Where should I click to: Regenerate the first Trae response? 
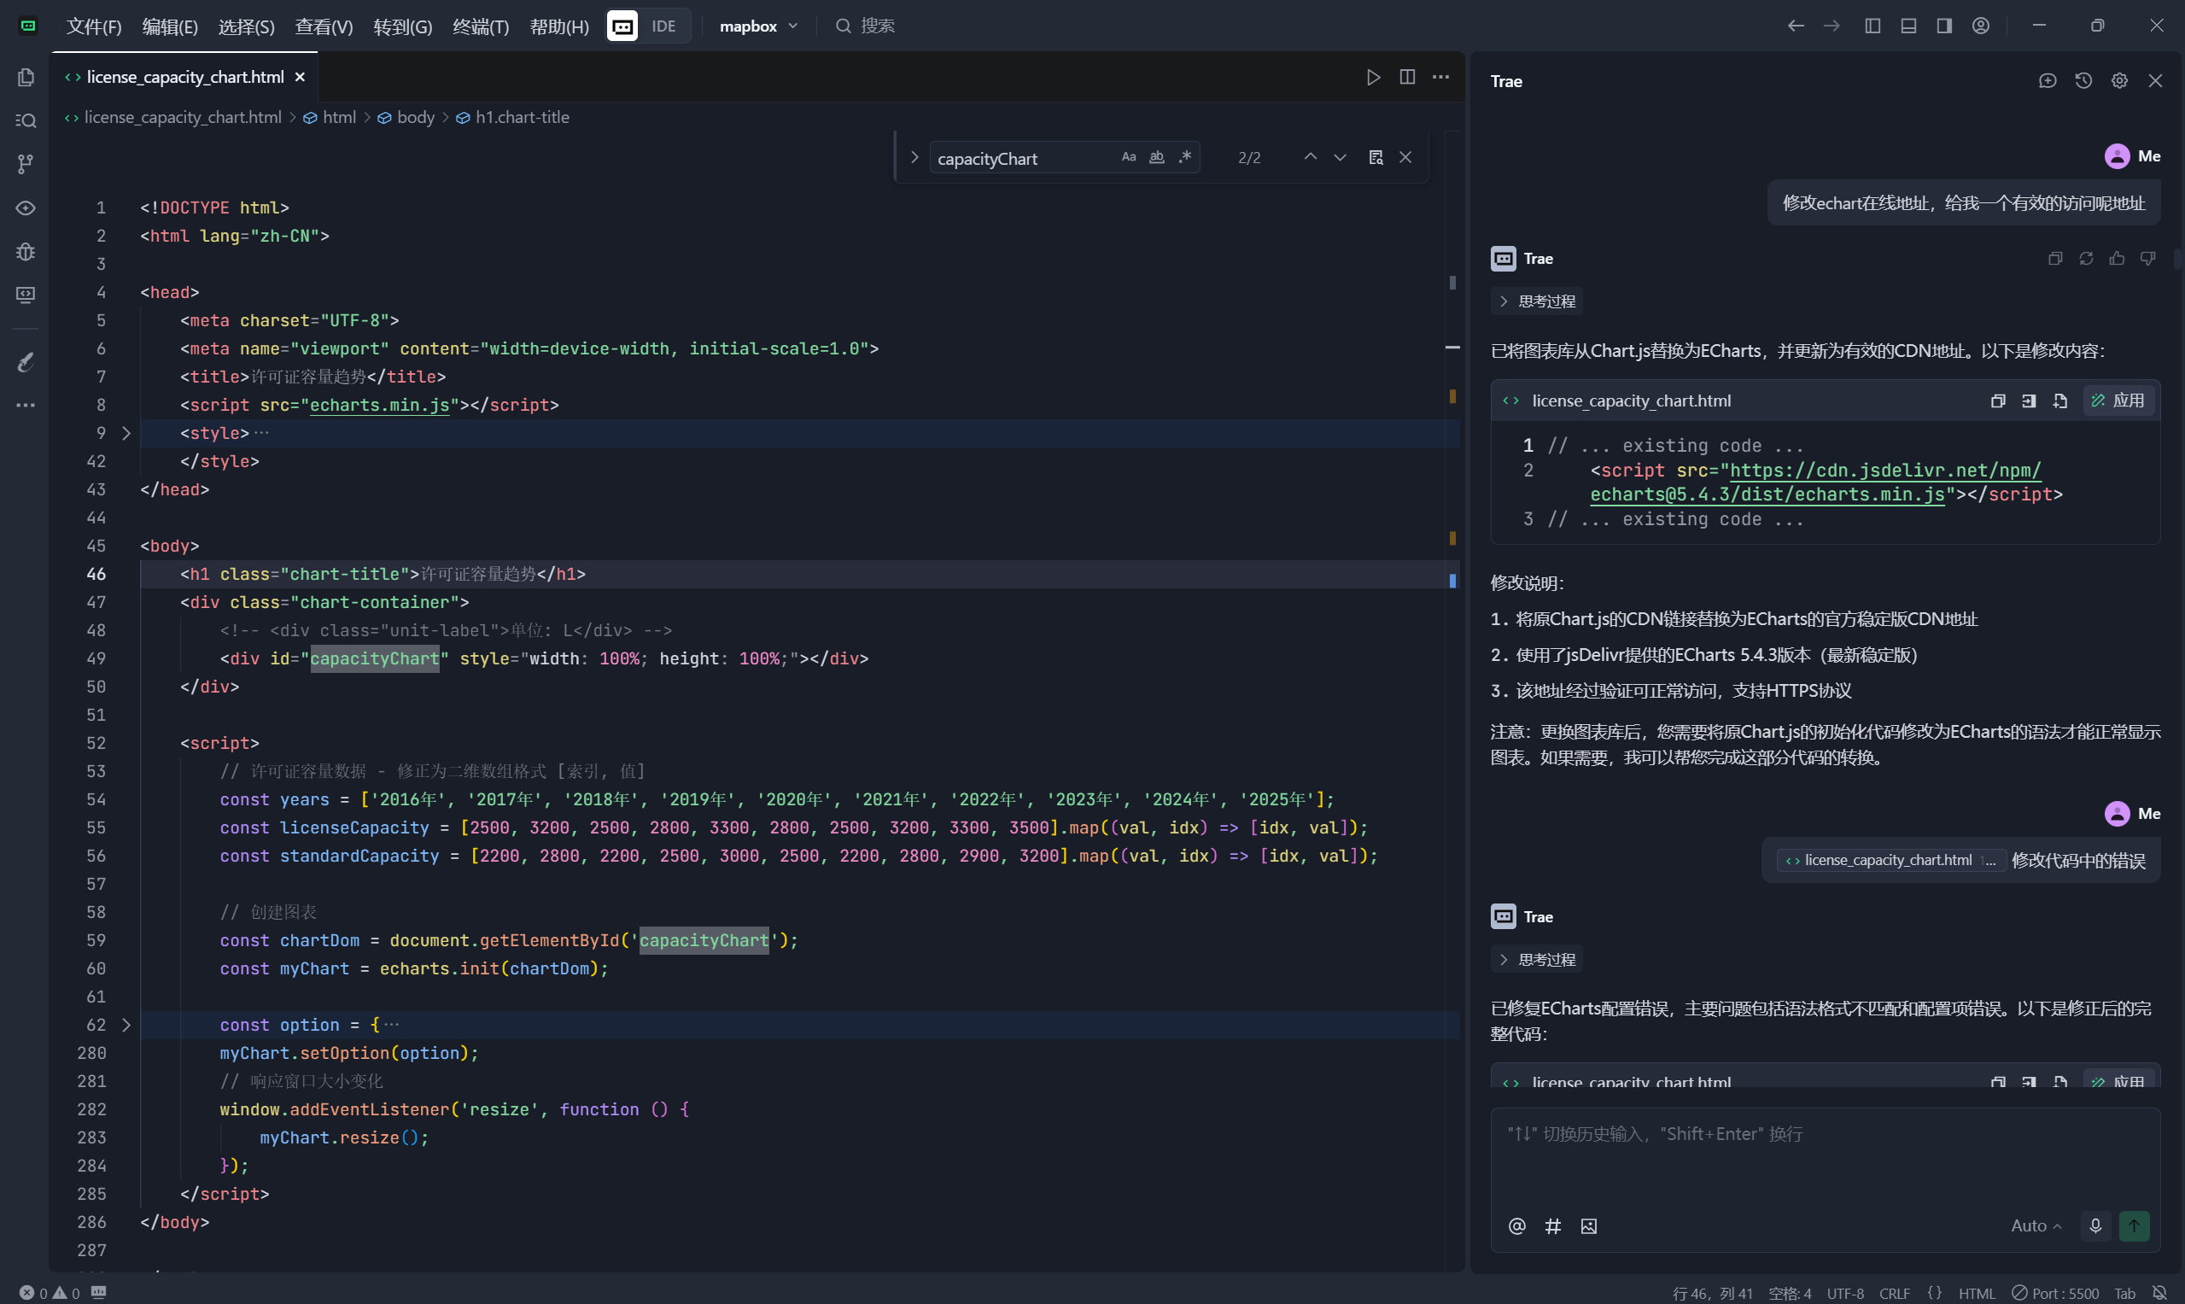[x=2086, y=259]
